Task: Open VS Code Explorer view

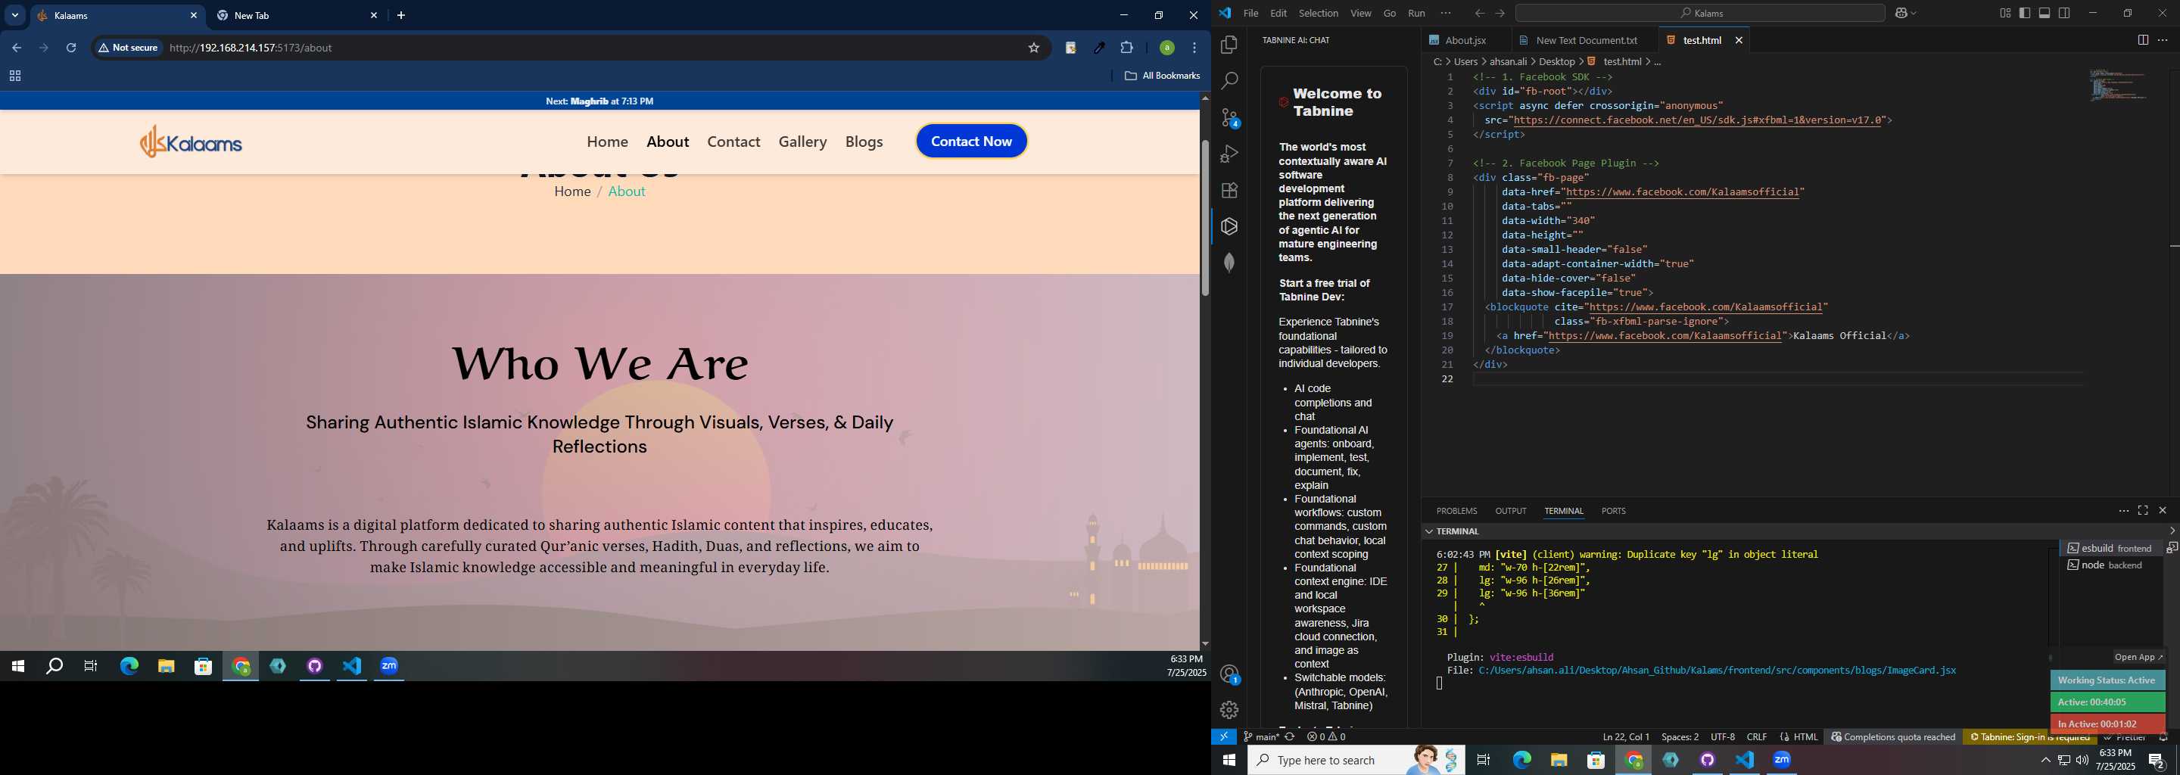Action: 1229,45
